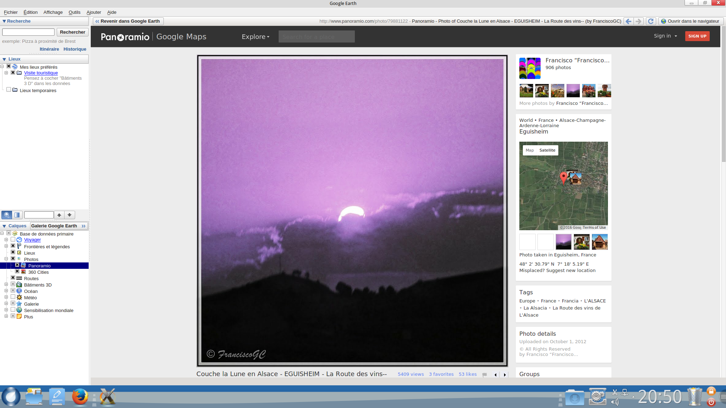Click Revenir dans Google Earth button
The width and height of the screenshot is (726, 408).
coord(128,21)
